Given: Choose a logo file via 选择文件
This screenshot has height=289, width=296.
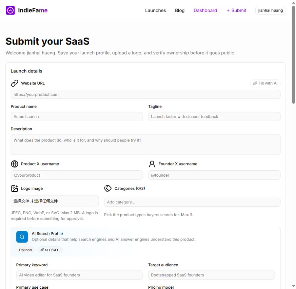Looking at the screenshot, I should click(x=21, y=201).
